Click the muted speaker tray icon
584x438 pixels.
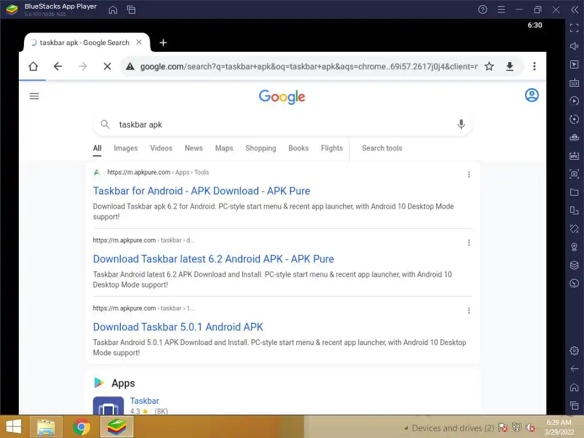point(530,427)
